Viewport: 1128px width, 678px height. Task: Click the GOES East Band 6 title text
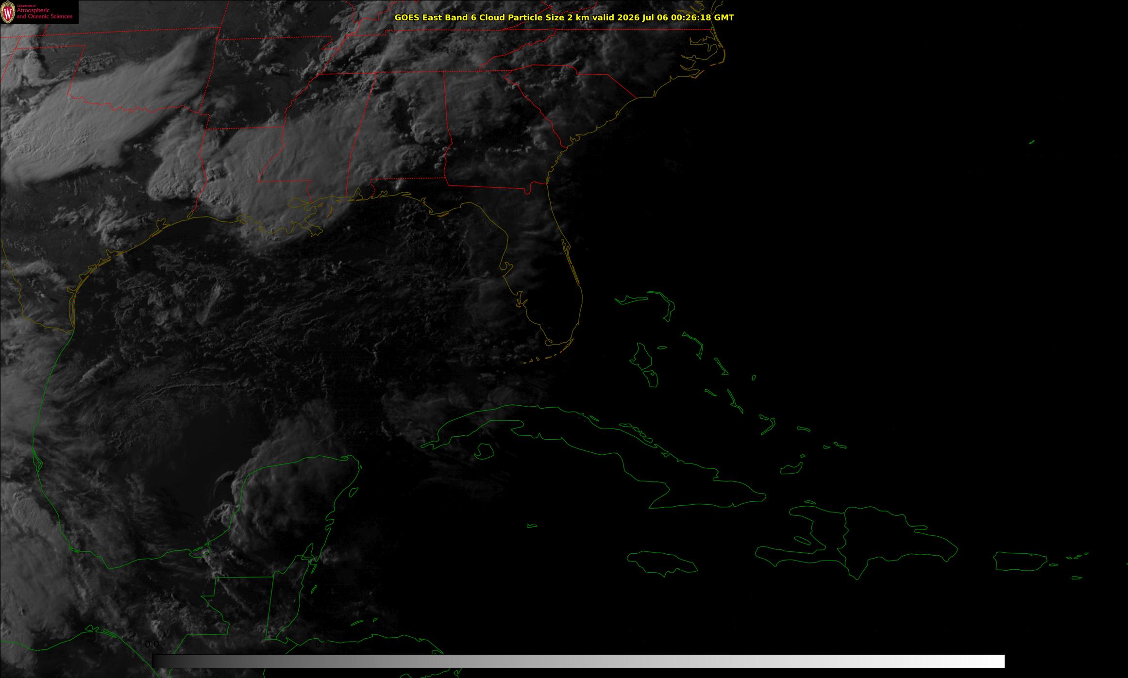(564, 17)
